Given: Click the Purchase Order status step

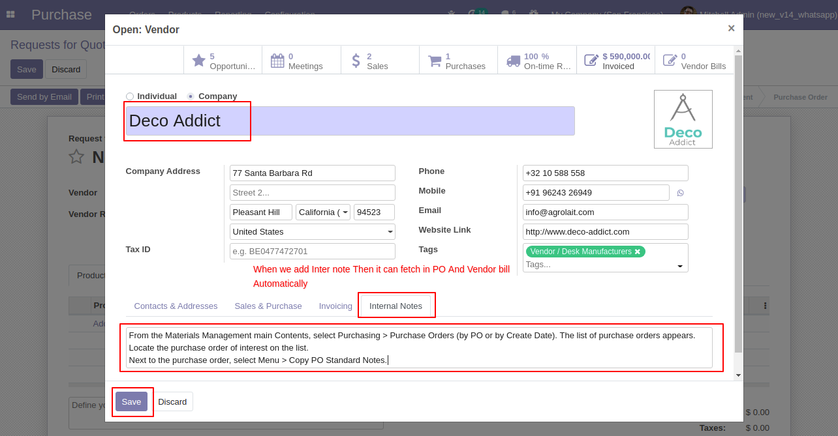Looking at the screenshot, I should pyautogui.click(x=800, y=97).
